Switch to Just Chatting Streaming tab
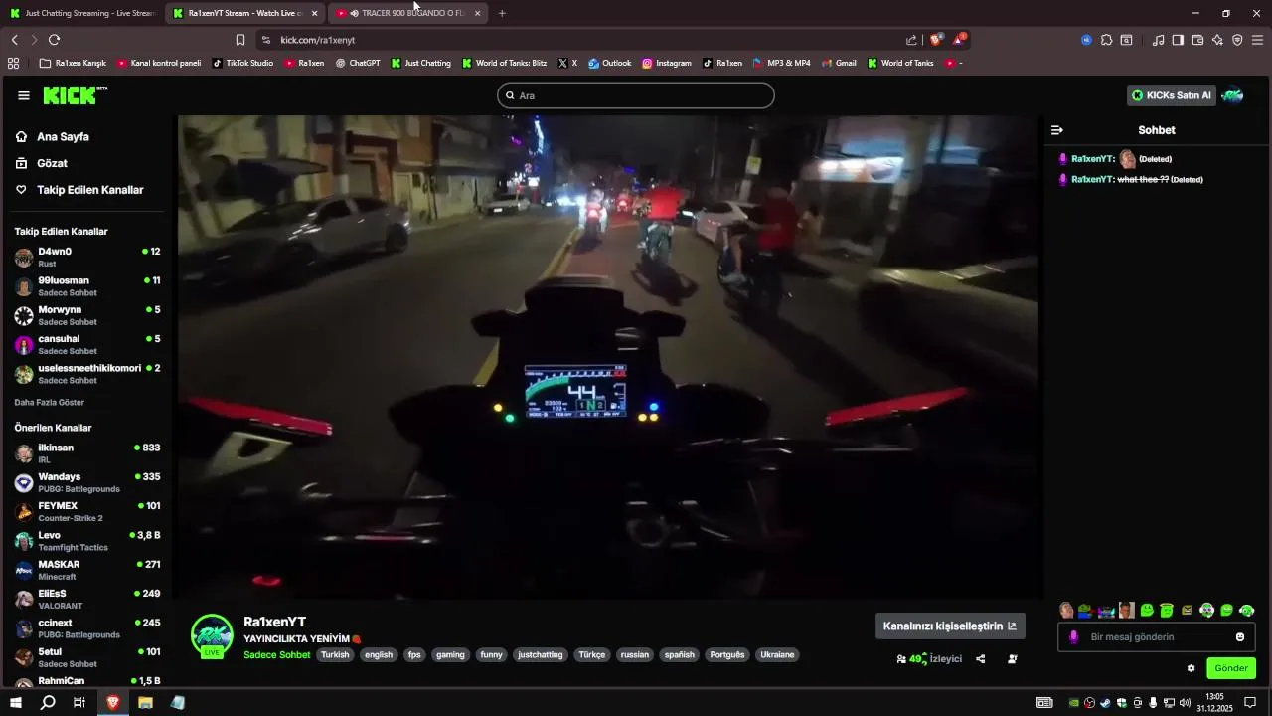 tap(82, 13)
